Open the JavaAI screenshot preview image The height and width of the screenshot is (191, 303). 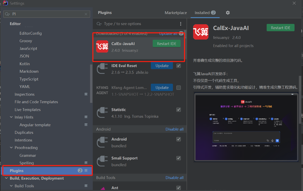[246, 127]
